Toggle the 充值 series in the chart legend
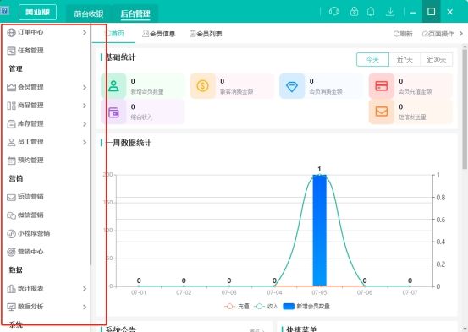Screen dimensions: 468x332 (237, 307)
